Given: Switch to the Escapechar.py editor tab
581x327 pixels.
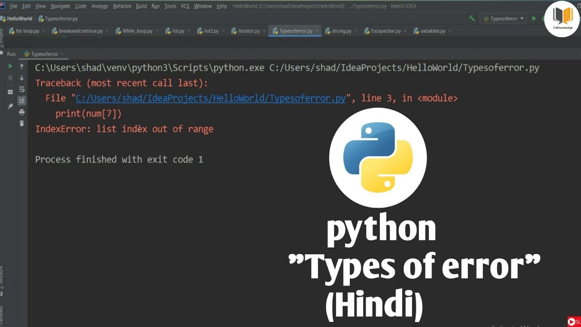Looking at the screenshot, I should 386,31.
